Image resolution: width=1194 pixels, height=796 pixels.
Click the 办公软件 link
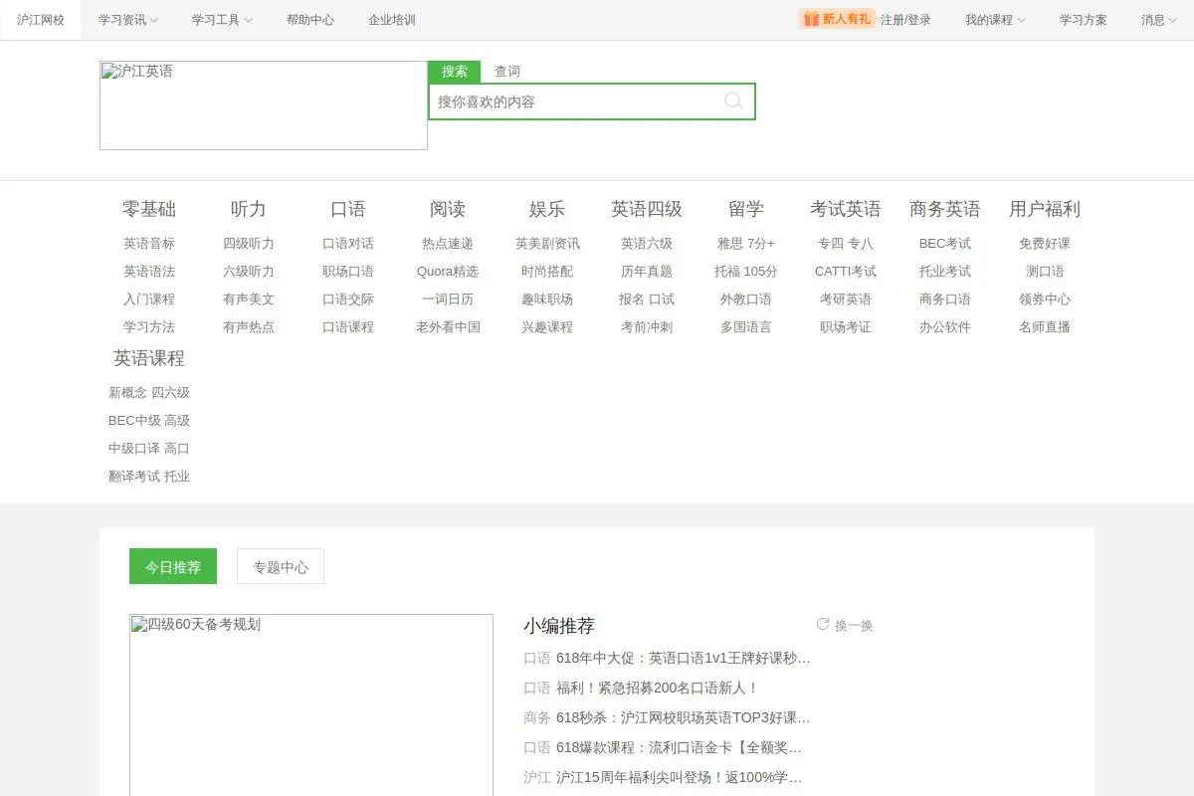(x=945, y=327)
